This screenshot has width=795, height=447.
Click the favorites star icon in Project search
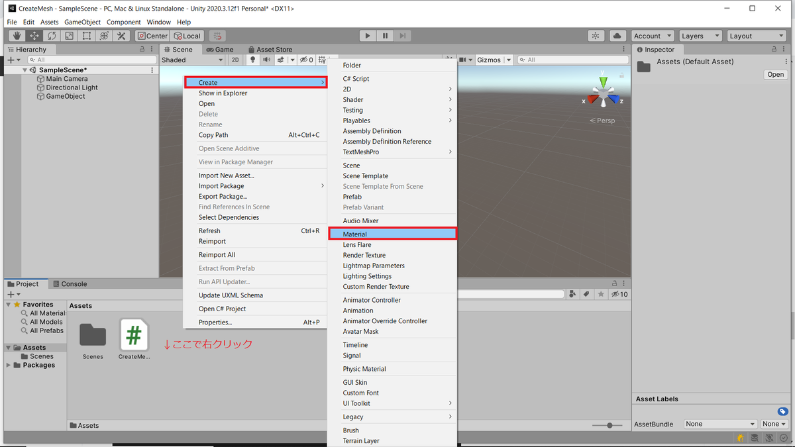click(x=601, y=294)
